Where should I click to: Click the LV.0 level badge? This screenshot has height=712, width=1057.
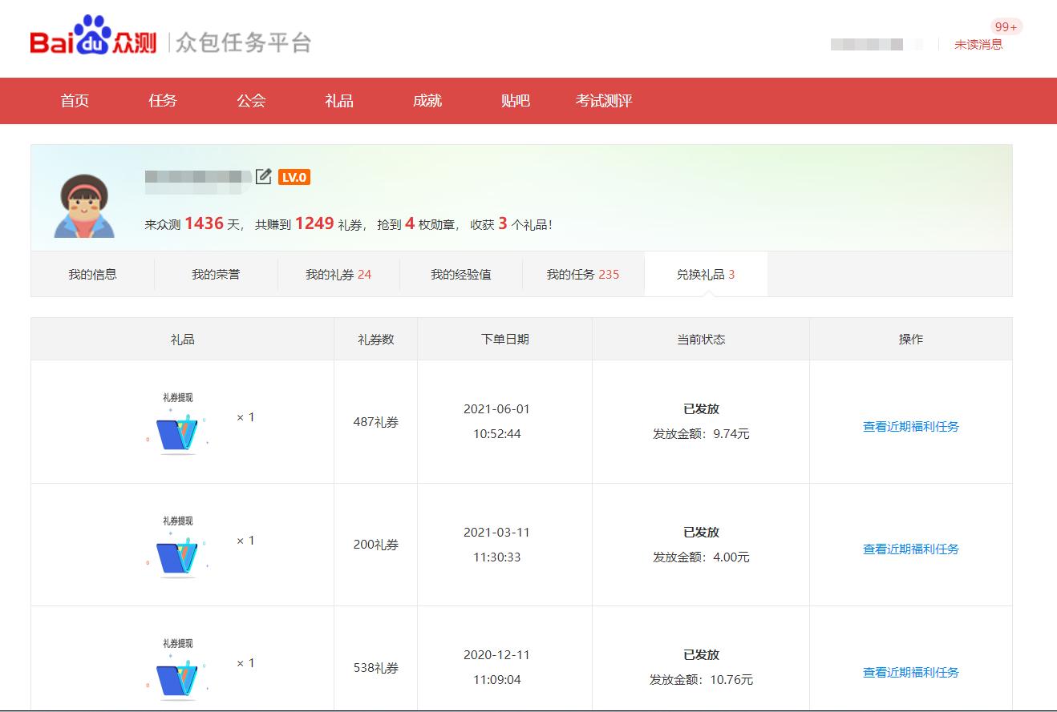(294, 177)
